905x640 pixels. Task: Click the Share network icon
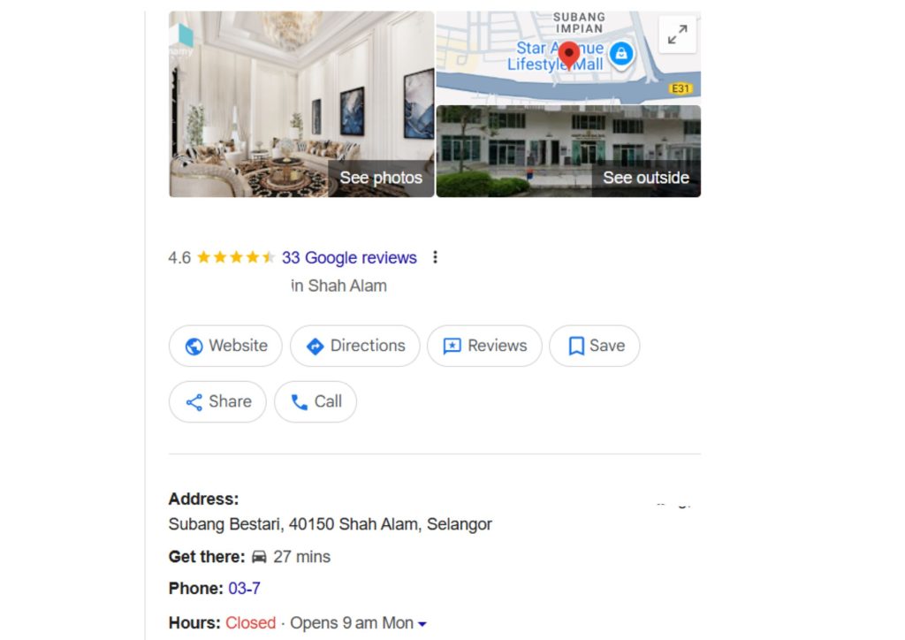(x=194, y=402)
